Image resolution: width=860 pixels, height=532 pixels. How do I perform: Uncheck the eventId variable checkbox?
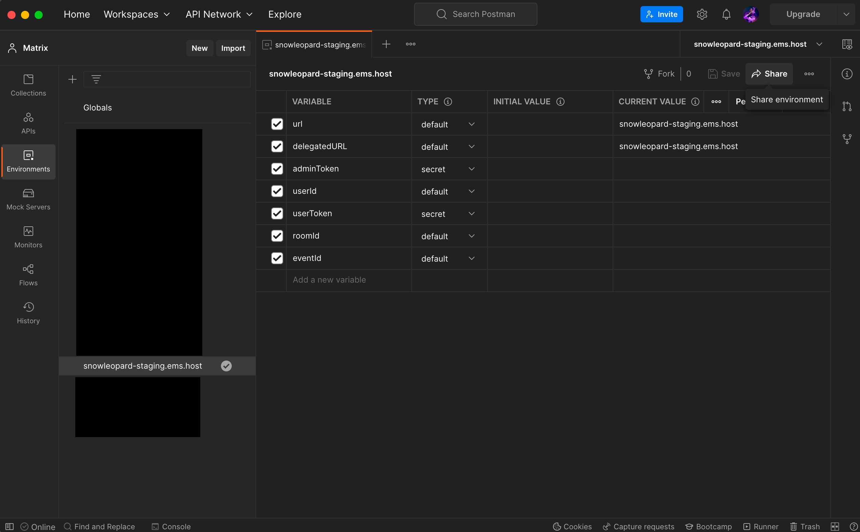[277, 258]
